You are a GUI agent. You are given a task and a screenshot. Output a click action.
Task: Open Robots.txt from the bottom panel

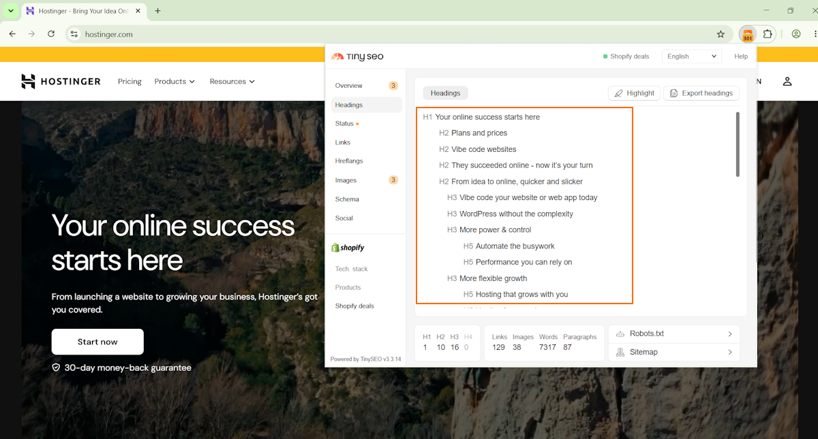(673, 334)
